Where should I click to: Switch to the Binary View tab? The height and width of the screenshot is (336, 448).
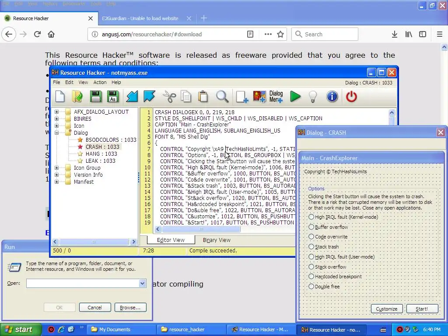pos(217,240)
